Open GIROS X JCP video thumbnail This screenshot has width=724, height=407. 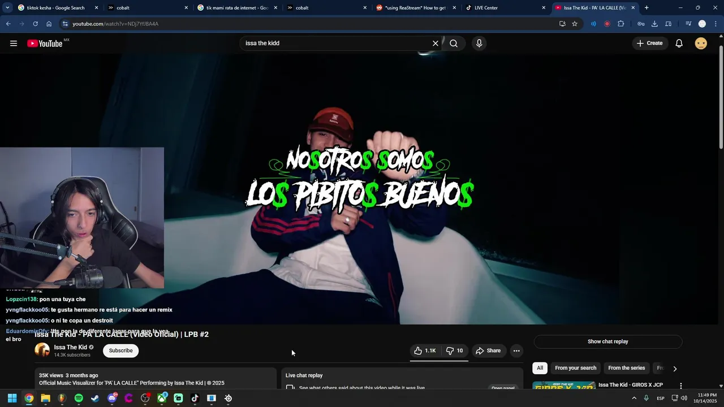point(564,386)
